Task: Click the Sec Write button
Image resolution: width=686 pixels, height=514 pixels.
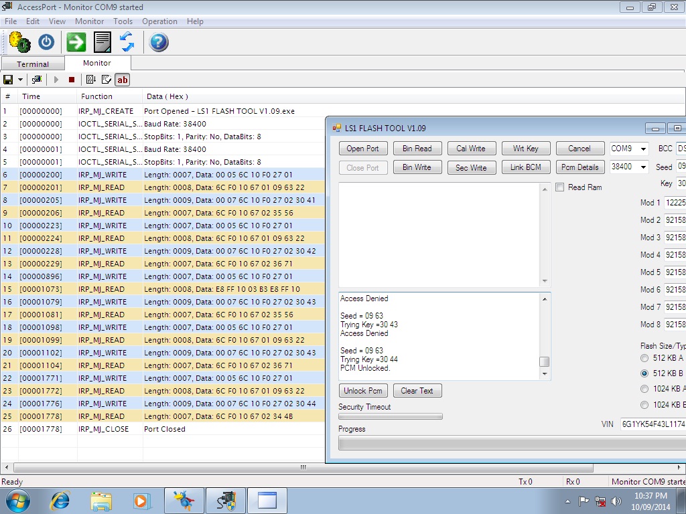Action: pos(471,167)
